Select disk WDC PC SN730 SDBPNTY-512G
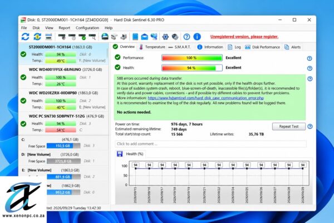Screen dimensions: 334x223 pos(63,123)
